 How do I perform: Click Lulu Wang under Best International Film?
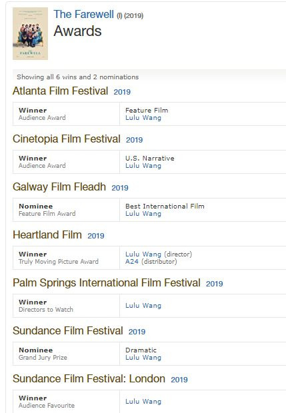click(143, 214)
